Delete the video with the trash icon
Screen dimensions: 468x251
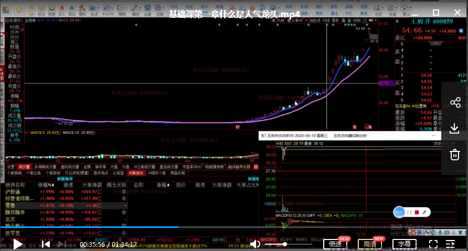(455, 155)
